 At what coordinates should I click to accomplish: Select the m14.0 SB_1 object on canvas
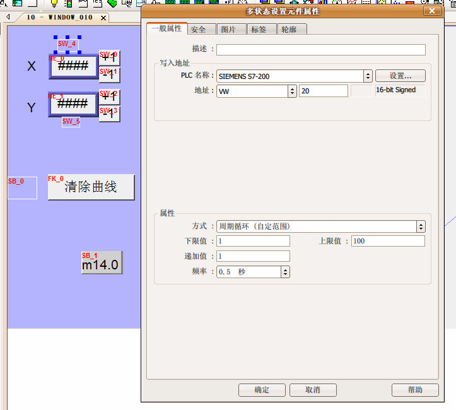pyautogui.click(x=101, y=264)
